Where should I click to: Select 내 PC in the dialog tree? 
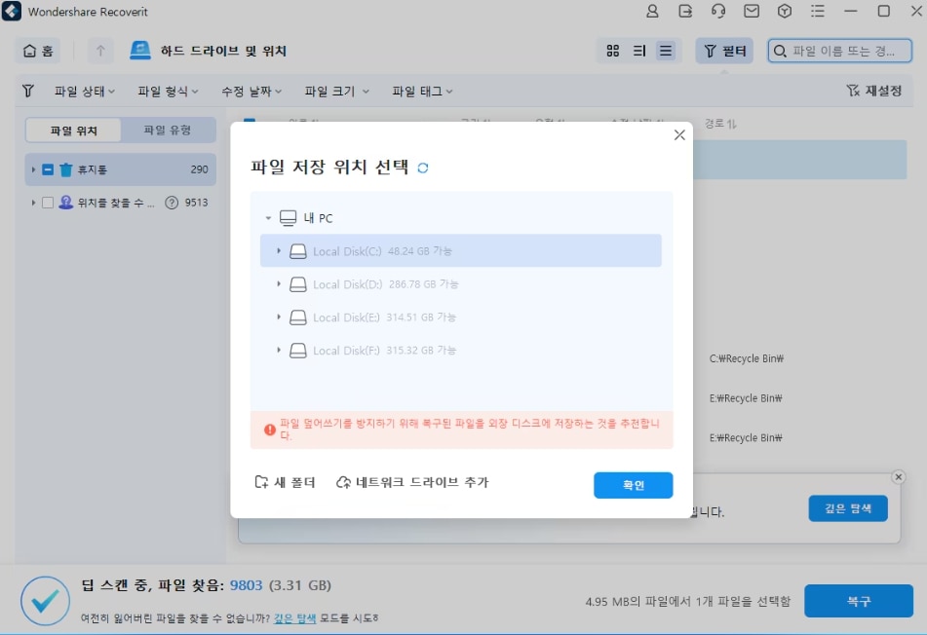pos(318,218)
